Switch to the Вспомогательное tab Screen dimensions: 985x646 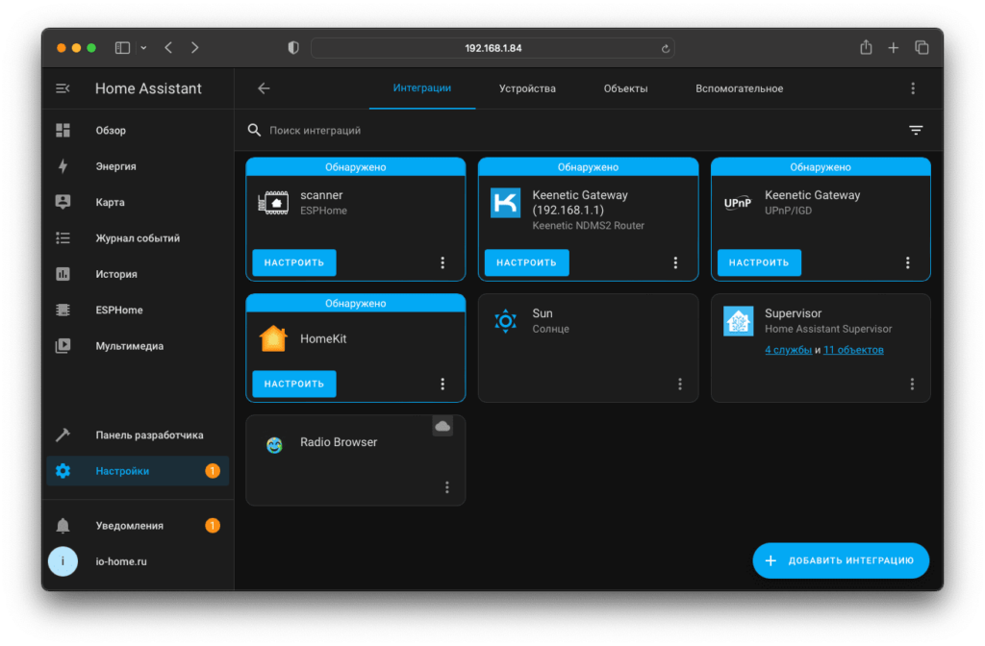(x=740, y=88)
